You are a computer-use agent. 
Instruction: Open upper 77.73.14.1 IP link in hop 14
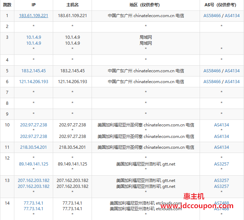(x=34, y=203)
